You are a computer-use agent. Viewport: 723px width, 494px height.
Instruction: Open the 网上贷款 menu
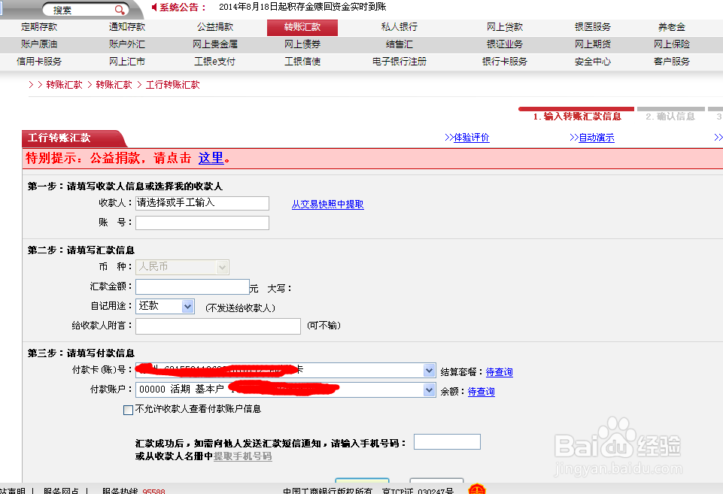[505, 27]
